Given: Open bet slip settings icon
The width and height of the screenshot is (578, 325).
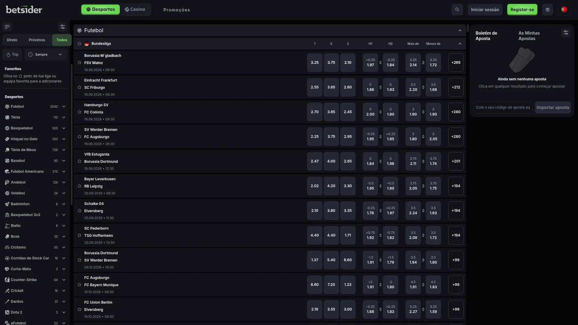Looking at the screenshot, I should click(566, 33).
